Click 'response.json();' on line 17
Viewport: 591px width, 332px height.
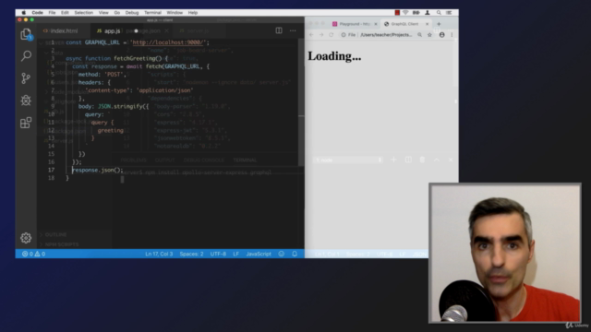(x=98, y=170)
